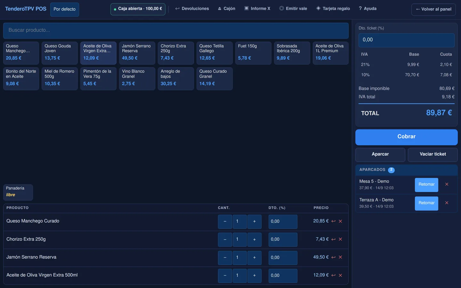The width and height of the screenshot is (461, 288).
Task: Add Pimentón de la Vera 75g tile
Action: (98, 79)
